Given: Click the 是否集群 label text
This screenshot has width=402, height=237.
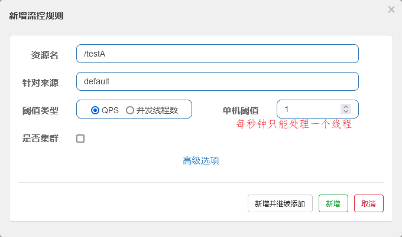Looking at the screenshot, I should tap(40, 139).
